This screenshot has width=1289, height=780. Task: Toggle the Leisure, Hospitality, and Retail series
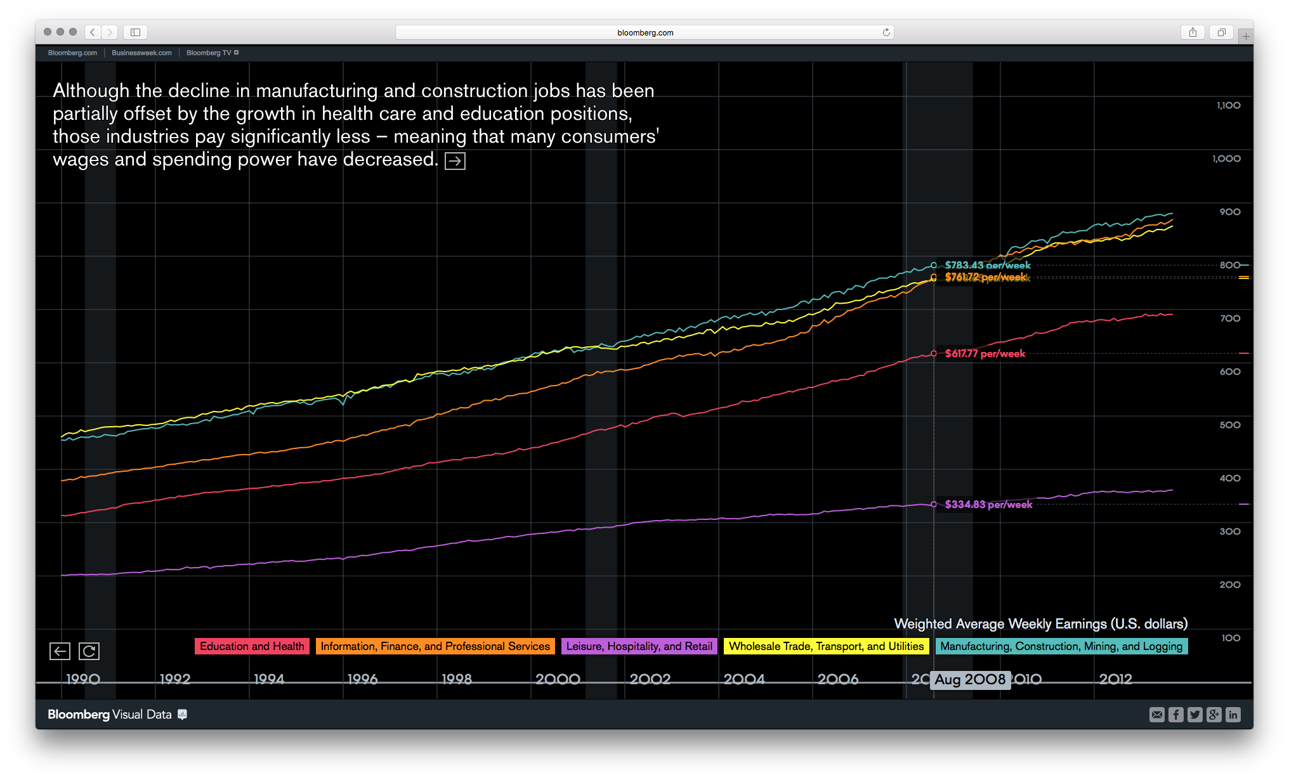(639, 646)
